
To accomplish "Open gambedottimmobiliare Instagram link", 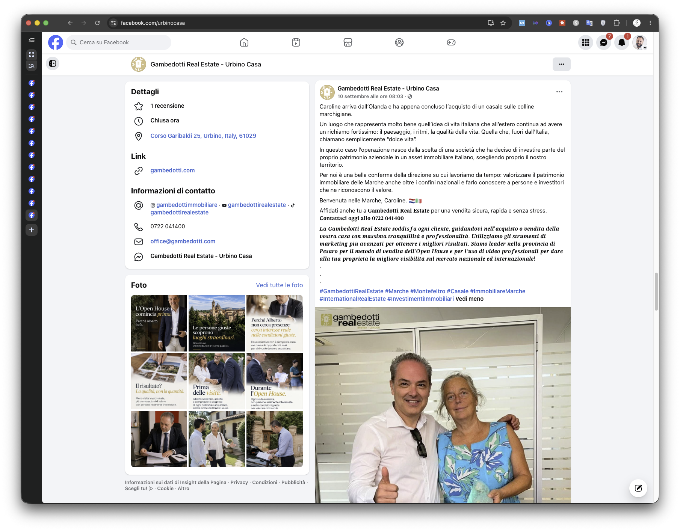I will [187, 205].
